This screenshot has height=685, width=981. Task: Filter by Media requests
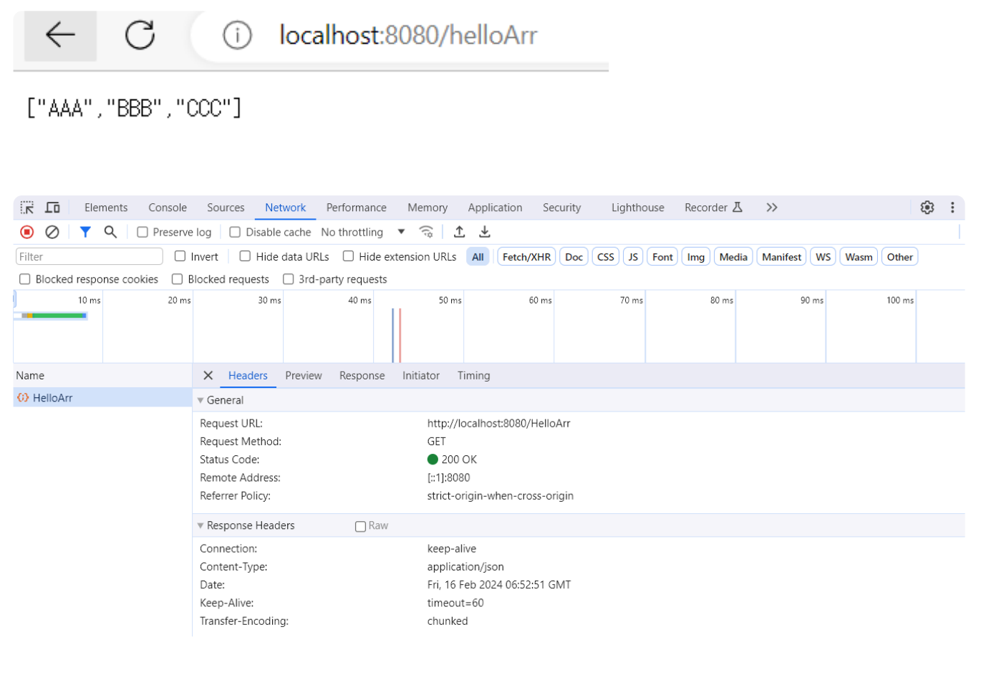tap(733, 257)
